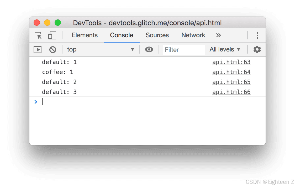Image resolution: width=295 pixels, height=187 pixels.
Task: Open the api.html:63 source link
Action: [x=231, y=62]
